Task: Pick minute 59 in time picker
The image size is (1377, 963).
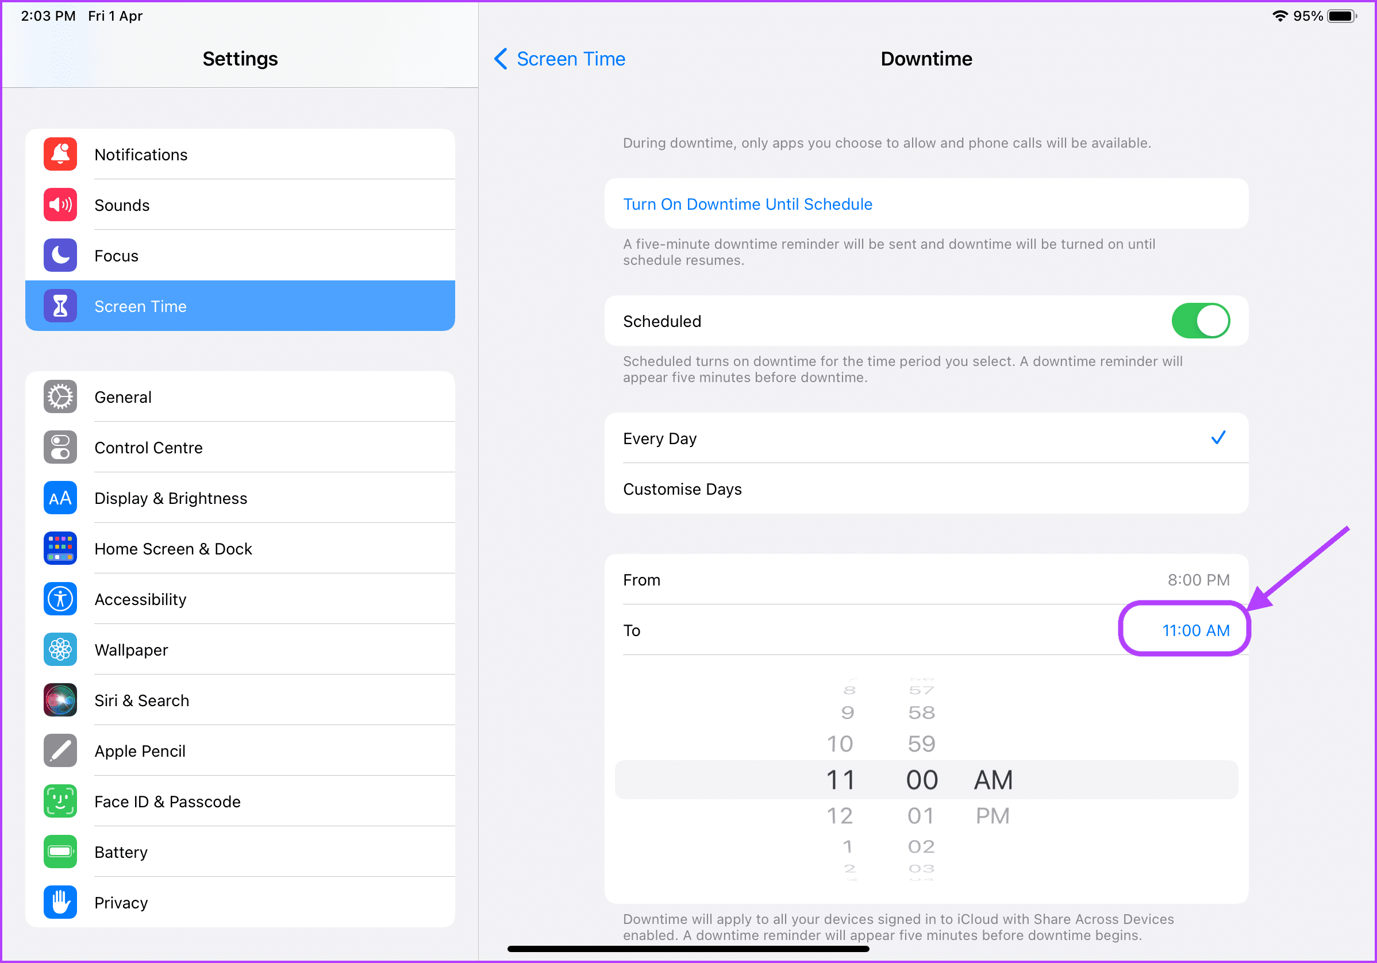Action: [x=921, y=744]
